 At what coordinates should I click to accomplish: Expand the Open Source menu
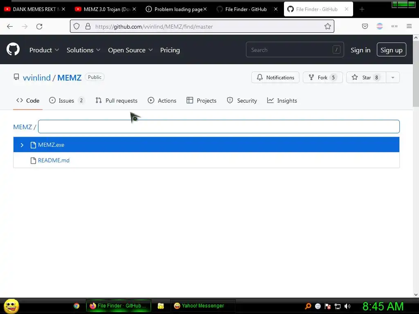point(131,50)
